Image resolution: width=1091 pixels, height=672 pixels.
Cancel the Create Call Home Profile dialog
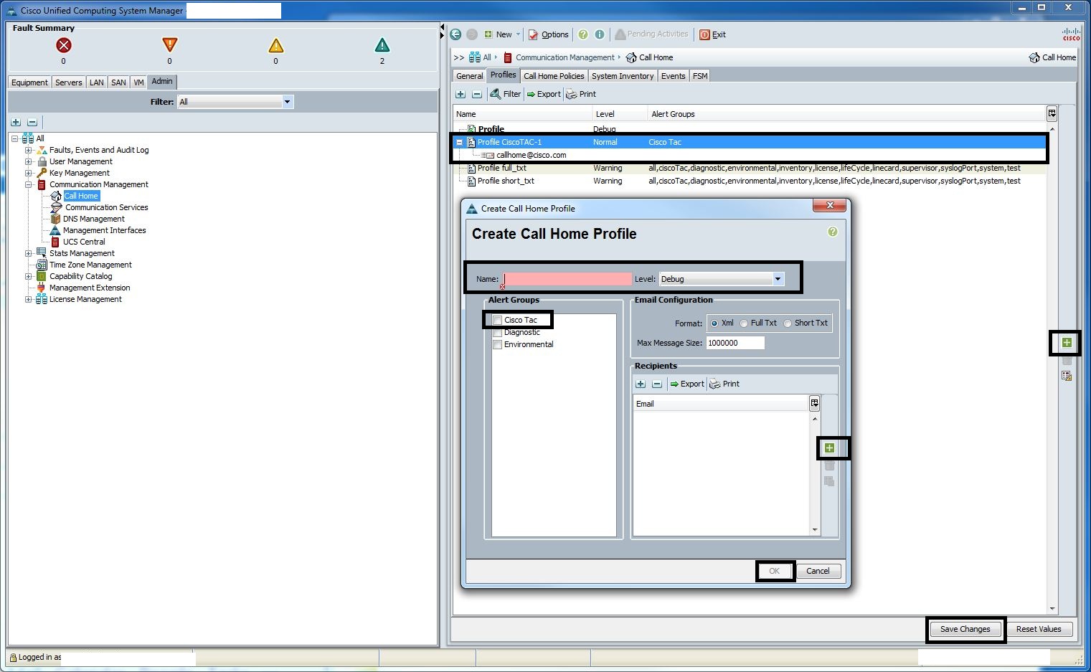coord(818,571)
